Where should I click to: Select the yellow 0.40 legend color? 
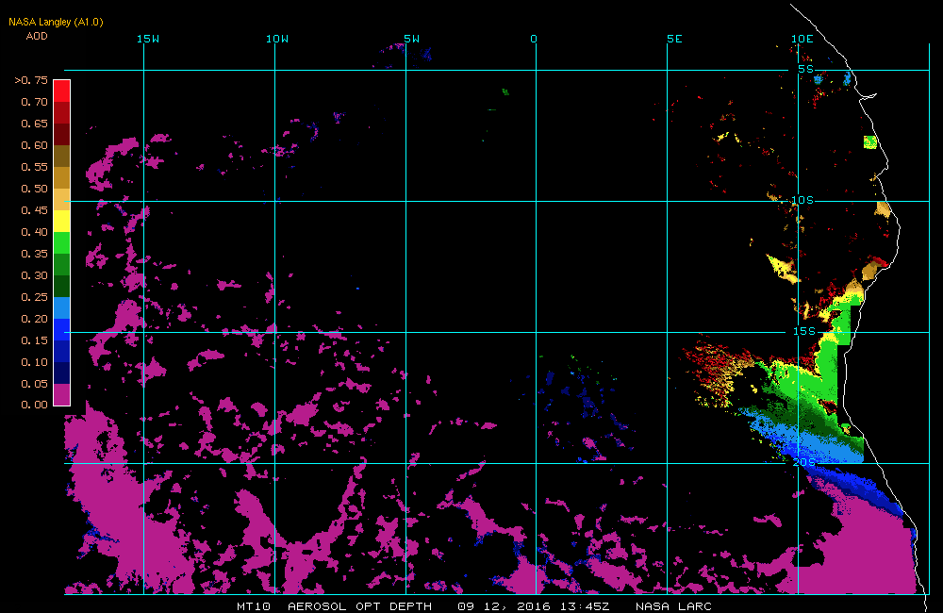tap(61, 221)
